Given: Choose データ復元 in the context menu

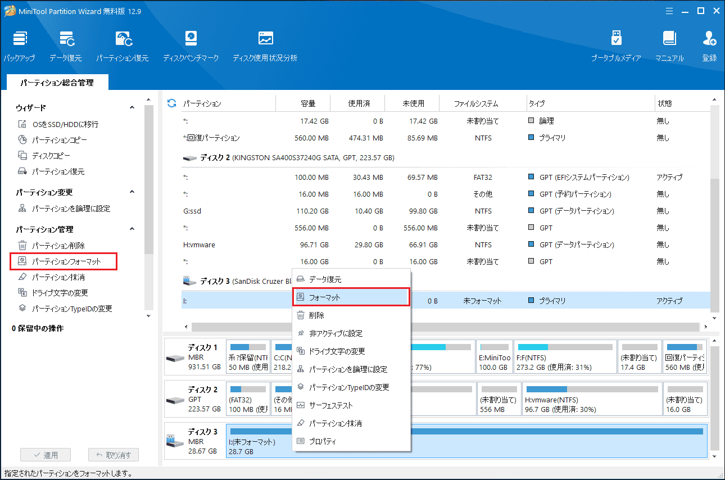Looking at the screenshot, I should 351,279.
